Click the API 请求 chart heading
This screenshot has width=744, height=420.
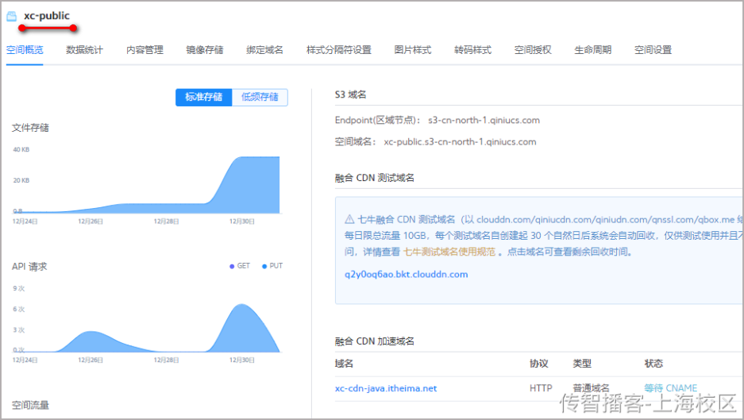[x=29, y=267]
